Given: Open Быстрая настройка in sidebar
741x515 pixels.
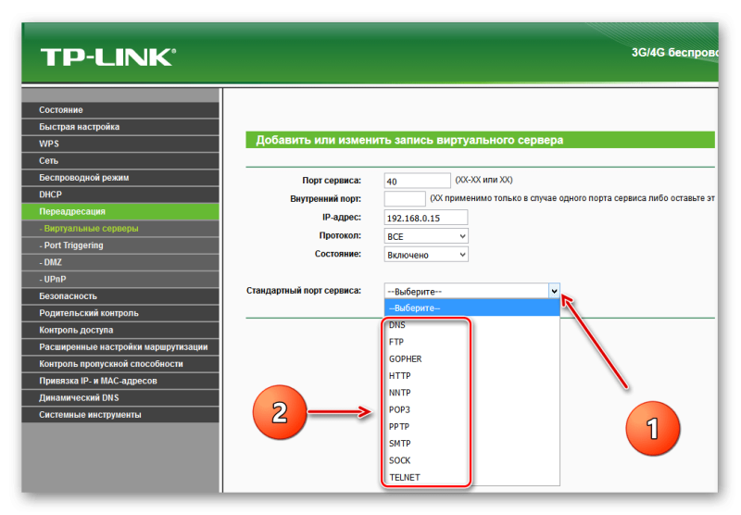Looking at the screenshot, I should click(x=120, y=127).
